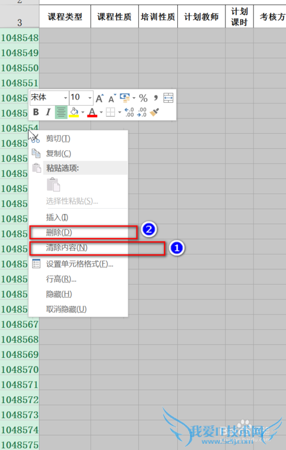
Task: Open 设置单元格格式(F)... dialog
Action: coord(78,264)
